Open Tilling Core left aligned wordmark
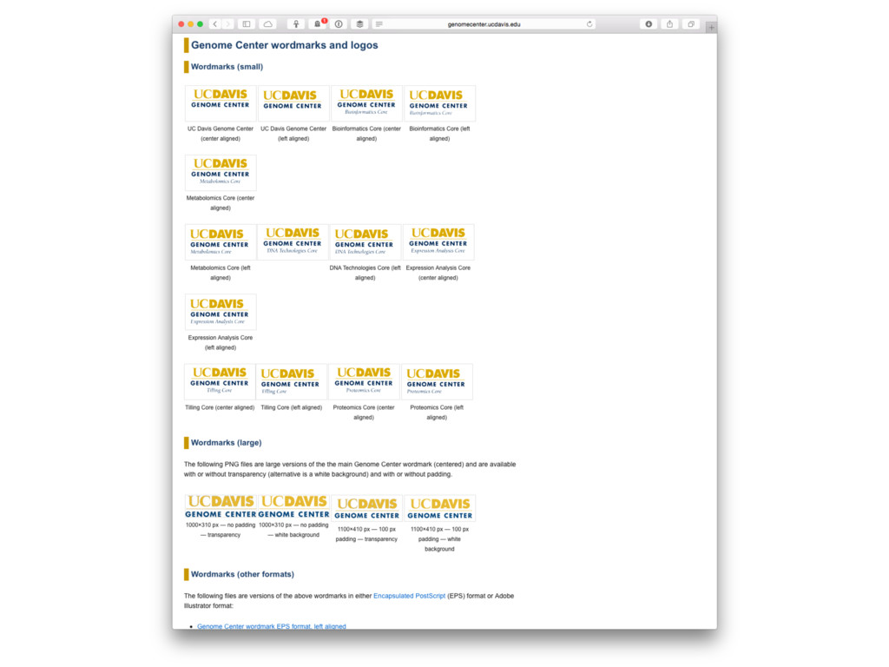889x667 pixels. [x=292, y=382]
